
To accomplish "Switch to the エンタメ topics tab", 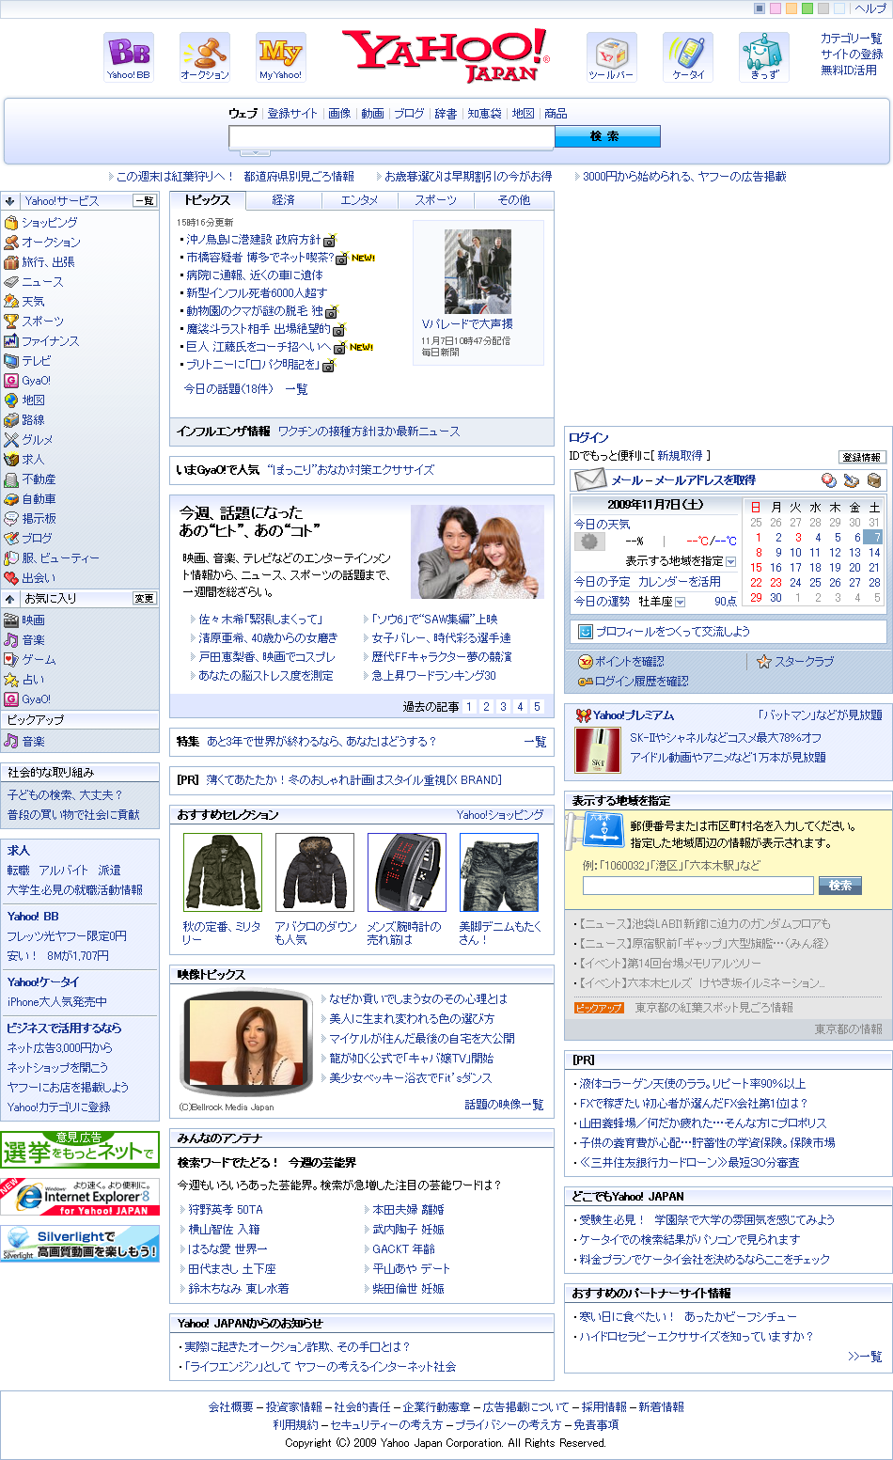I will click(x=359, y=200).
